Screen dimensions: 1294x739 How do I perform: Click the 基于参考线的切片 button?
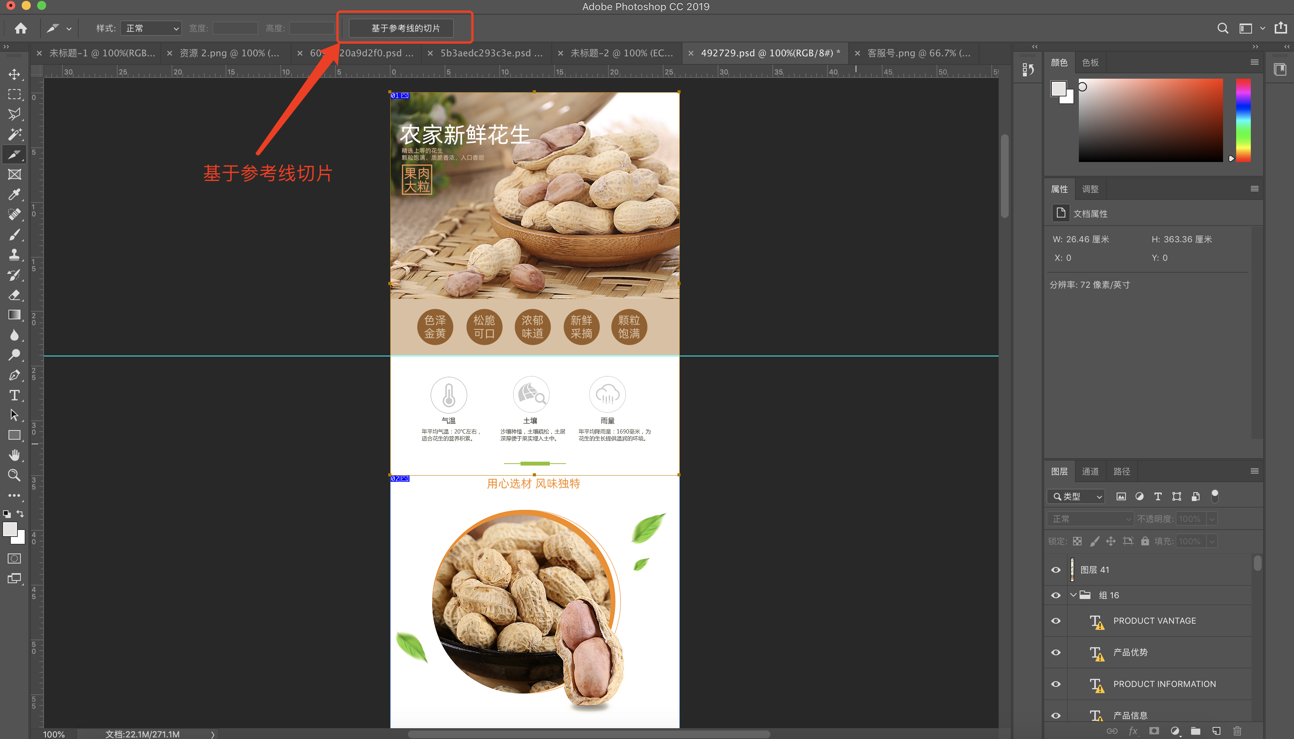click(x=405, y=29)
